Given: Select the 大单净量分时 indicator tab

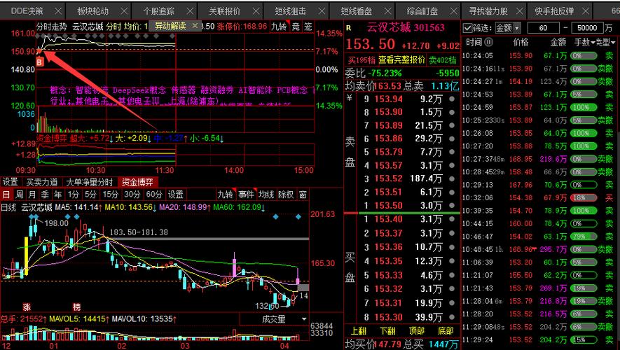Looking at the screenshot, I should pyautogui.click(x=90, y=182).
